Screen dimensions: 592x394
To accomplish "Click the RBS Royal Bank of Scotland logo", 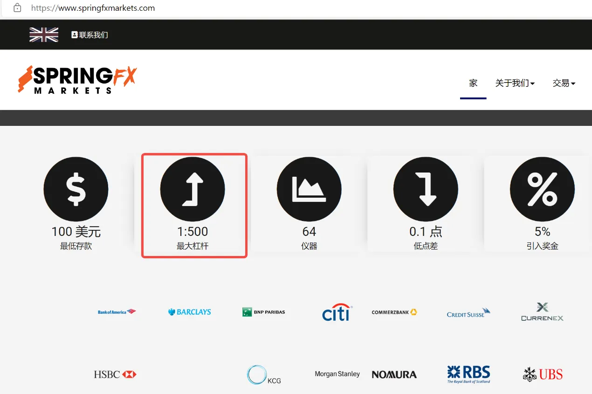I will tap(468, 374).
